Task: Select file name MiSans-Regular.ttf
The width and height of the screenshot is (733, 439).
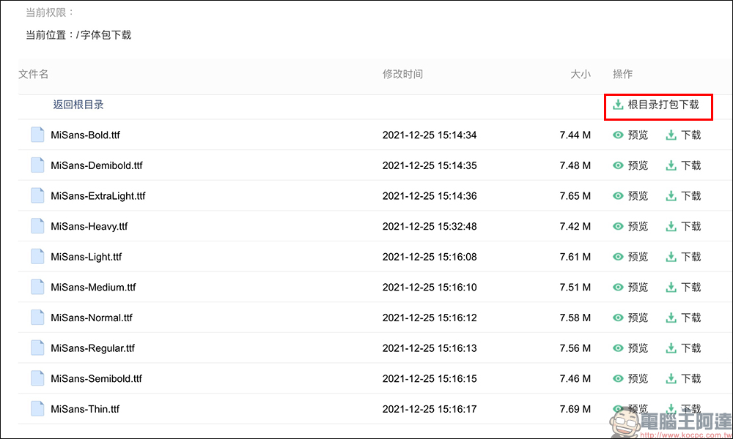Action: pos(92,348)
